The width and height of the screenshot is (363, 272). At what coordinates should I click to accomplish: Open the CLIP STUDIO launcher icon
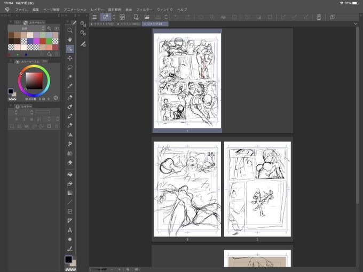point(7,10)
